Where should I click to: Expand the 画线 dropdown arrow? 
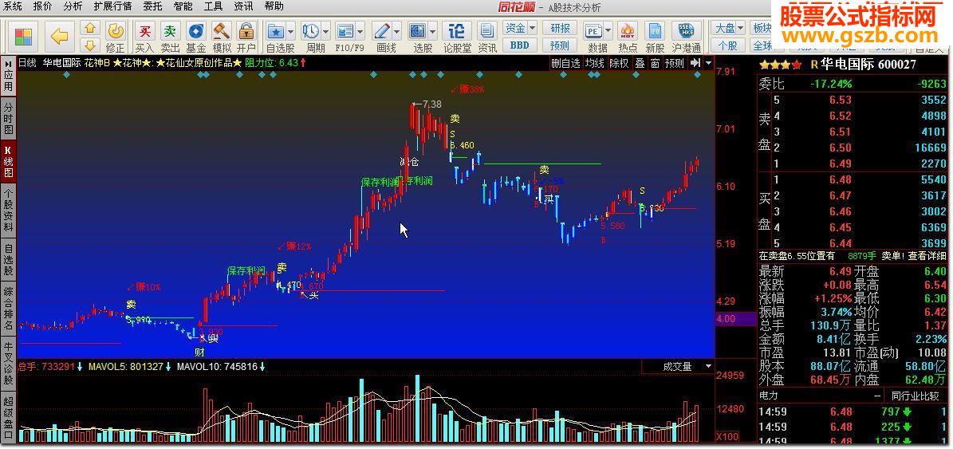point(397,31)
